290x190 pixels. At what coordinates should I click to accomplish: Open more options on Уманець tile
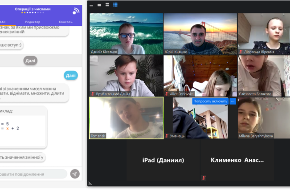pyautogui.click(x=233, y=101)
